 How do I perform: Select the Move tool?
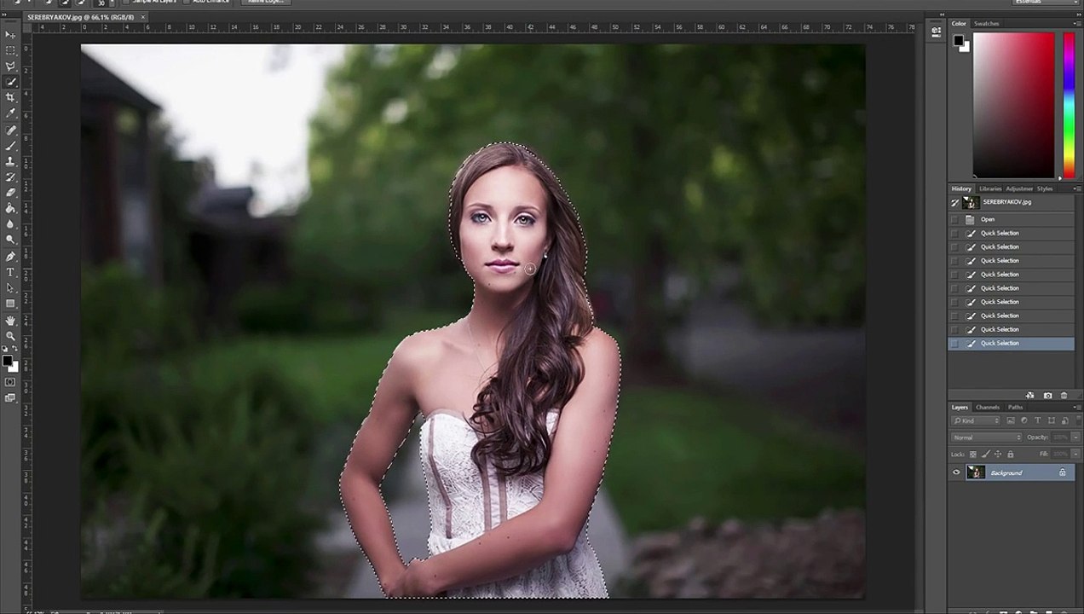coord(10,35)
